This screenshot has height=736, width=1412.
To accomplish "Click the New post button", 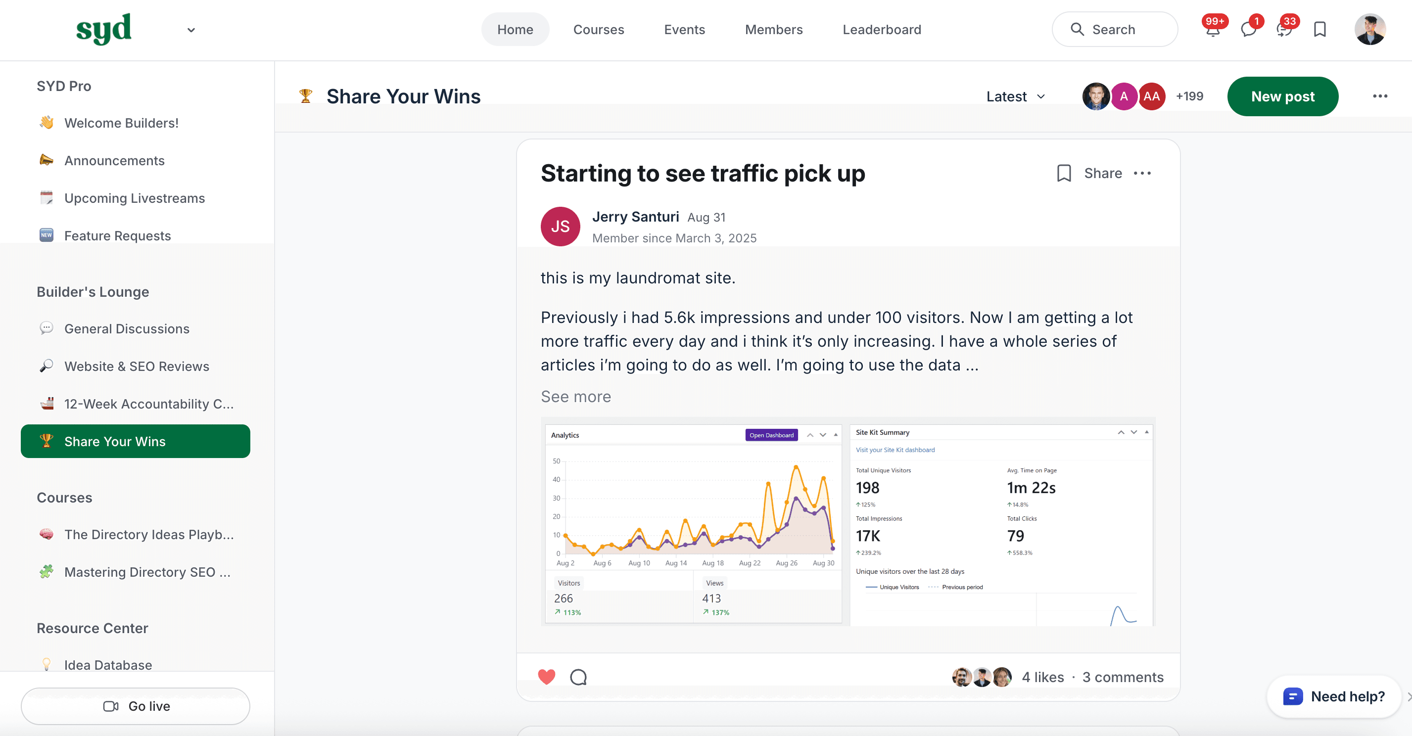I will tap(1283, 96).
